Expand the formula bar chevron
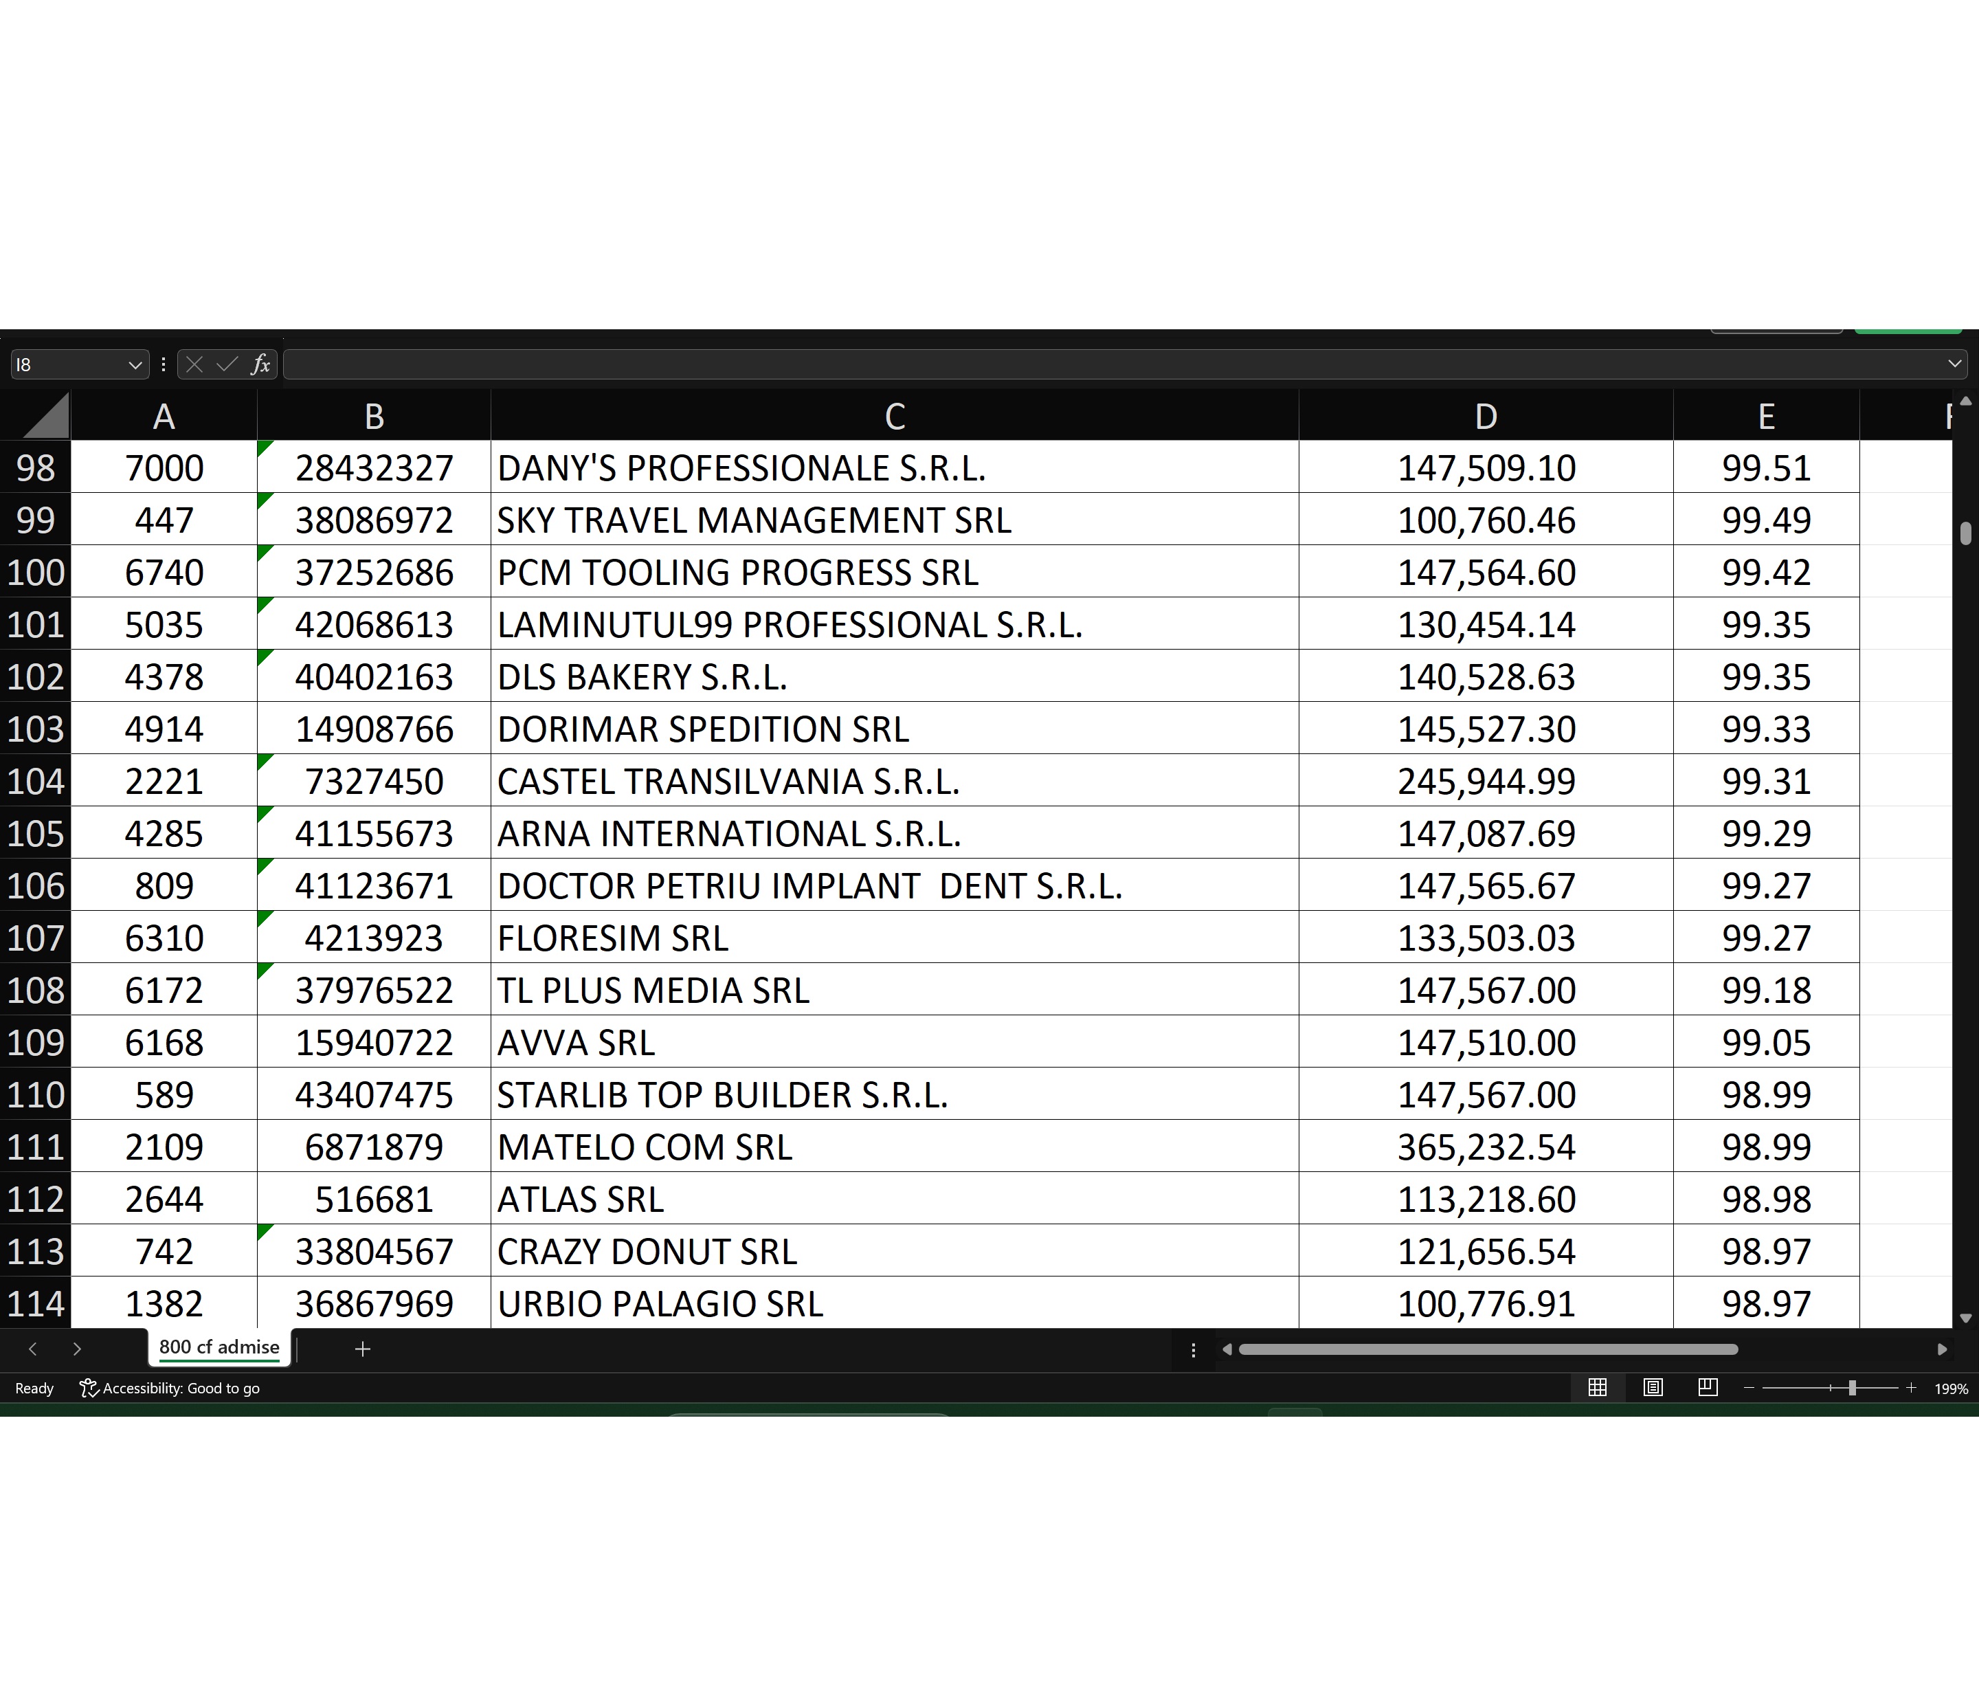This screenshot has width=1979, height=1702. tap(1954, 364)
